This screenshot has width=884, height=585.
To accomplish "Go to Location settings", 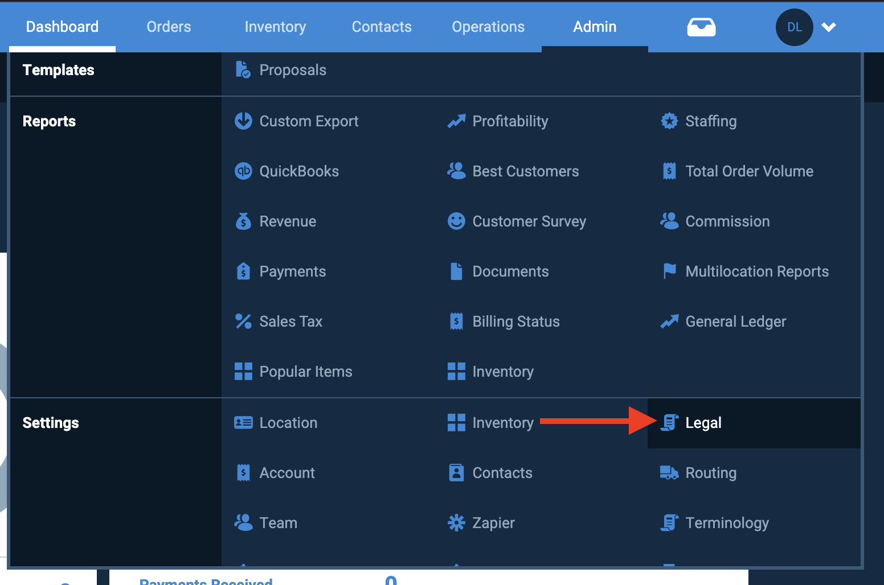I will click(x=288, y=423).
